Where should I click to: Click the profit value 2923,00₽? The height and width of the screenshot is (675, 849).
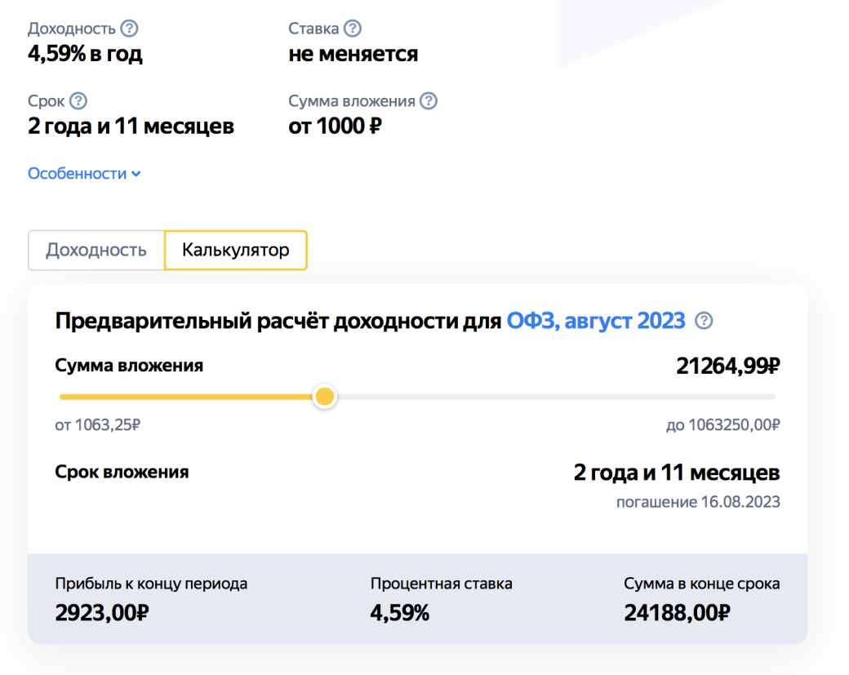click(x=102, y=613)
